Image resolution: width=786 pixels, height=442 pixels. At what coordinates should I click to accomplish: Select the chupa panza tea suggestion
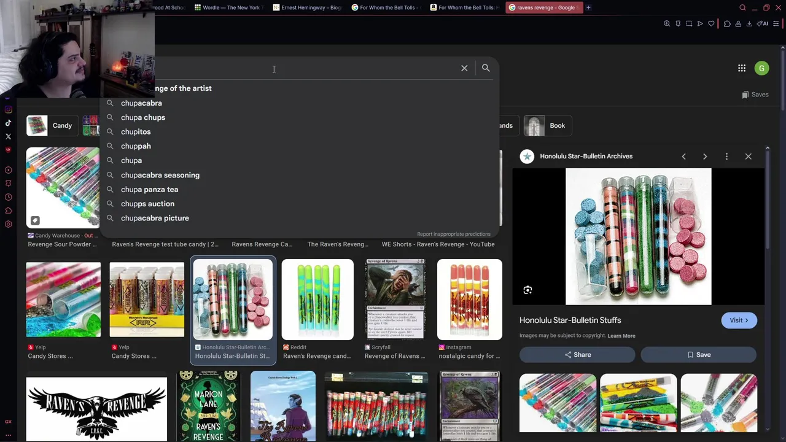pyautogui.click(x=299, y=190)
